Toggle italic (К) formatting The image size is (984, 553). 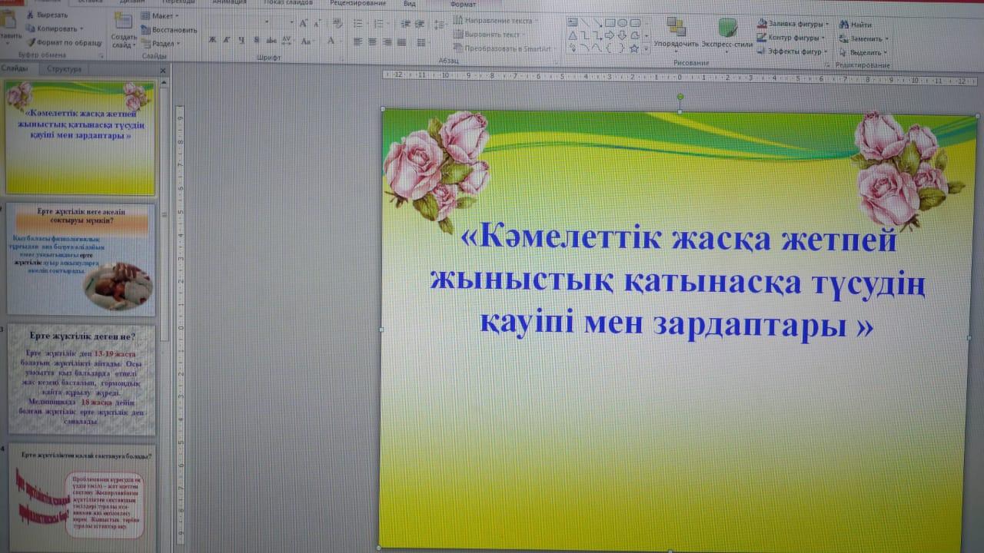[228, 40]
